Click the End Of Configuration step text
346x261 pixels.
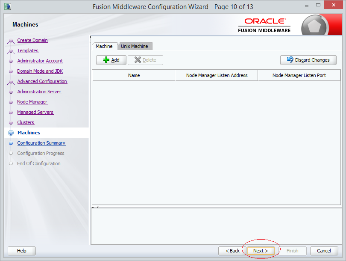[x=38, y=163]
